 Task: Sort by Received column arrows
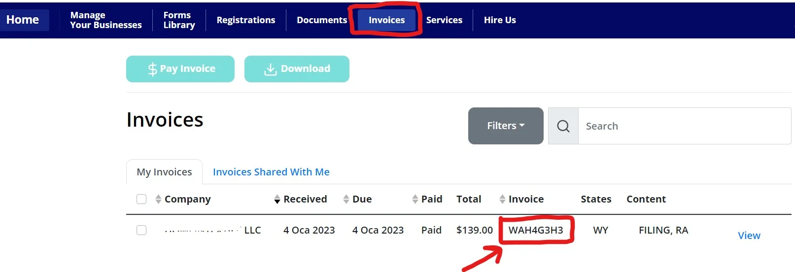pos(277,199)
